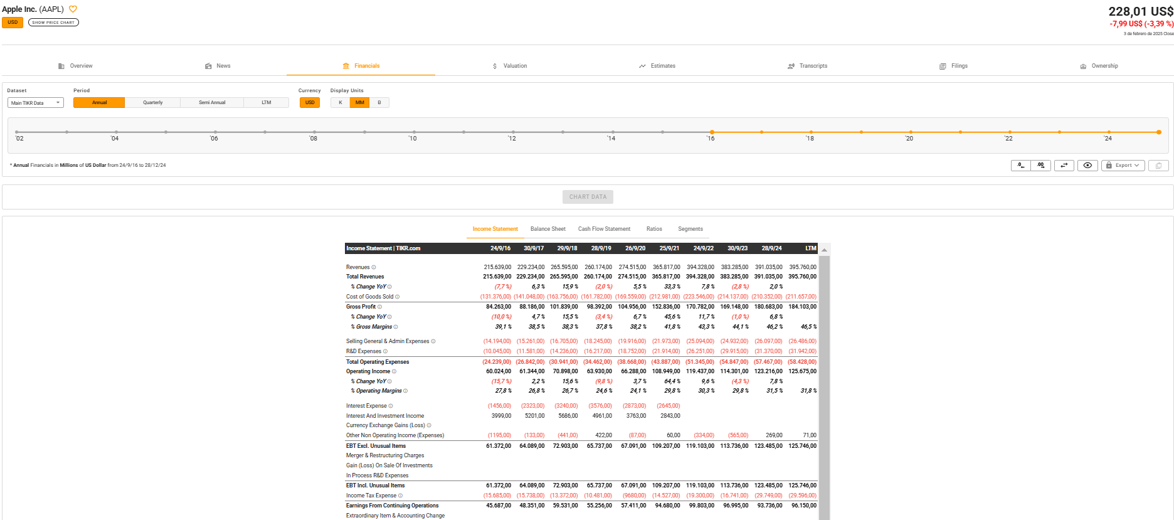Image resolution: width=1174 pixels, height=520 pixels.
Task: Set display units to B
Action: point(379,102)
